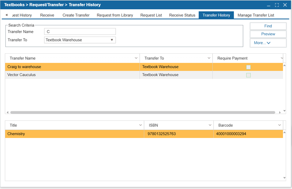Open ISBN column header dropdown

pos(210,125)
